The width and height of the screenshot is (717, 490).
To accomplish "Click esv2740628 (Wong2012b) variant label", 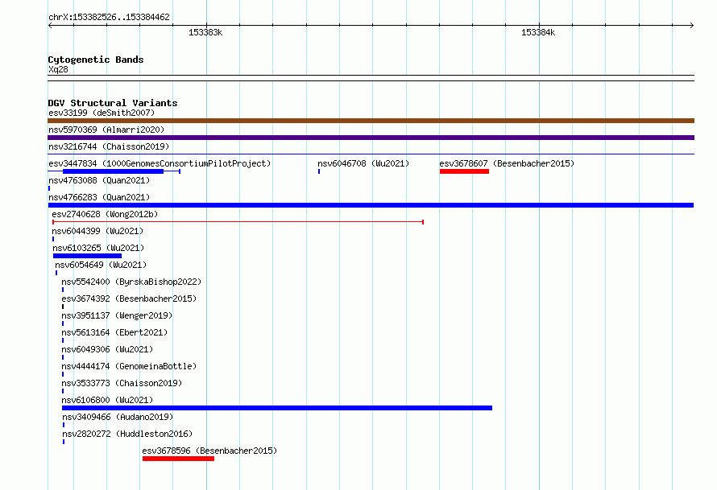I will click(105, 214).
